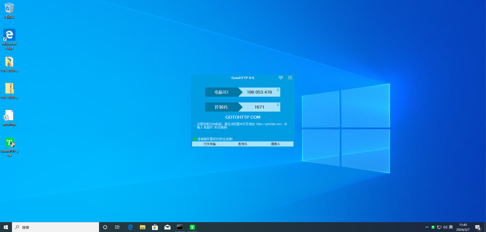Select the gotohttp config file icon
Viewport: 486px width, 232px height.
click(9, 118)
